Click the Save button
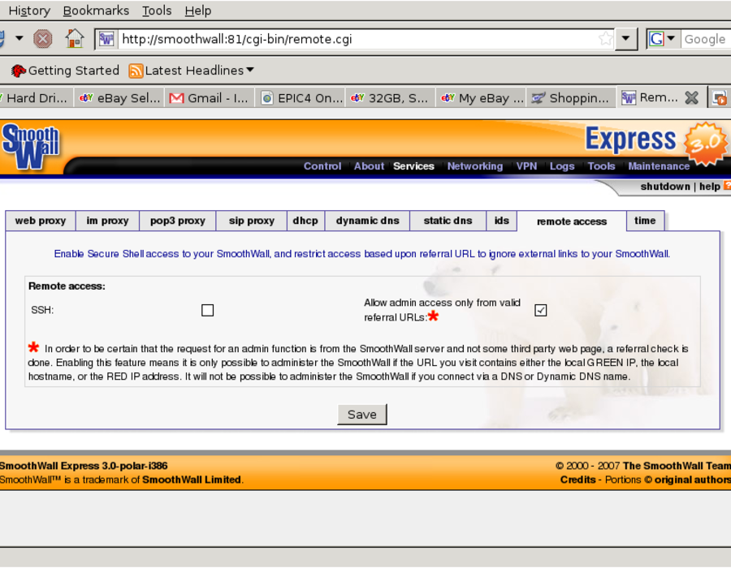Image resolution: width=731 pixels, height=568 pixels. (x=361, y=415)
